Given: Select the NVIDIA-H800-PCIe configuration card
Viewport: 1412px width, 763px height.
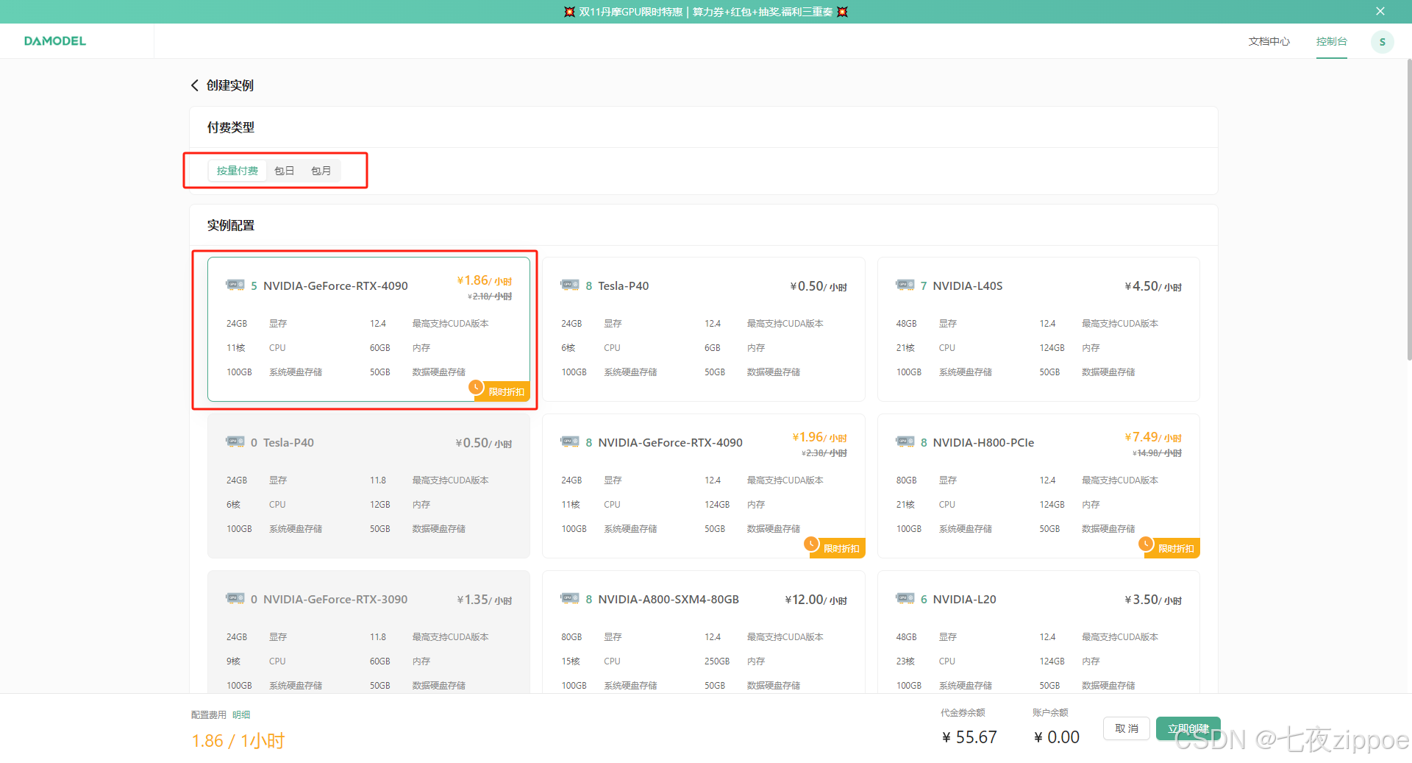Looking at the screenshot, I should 1038,486.
